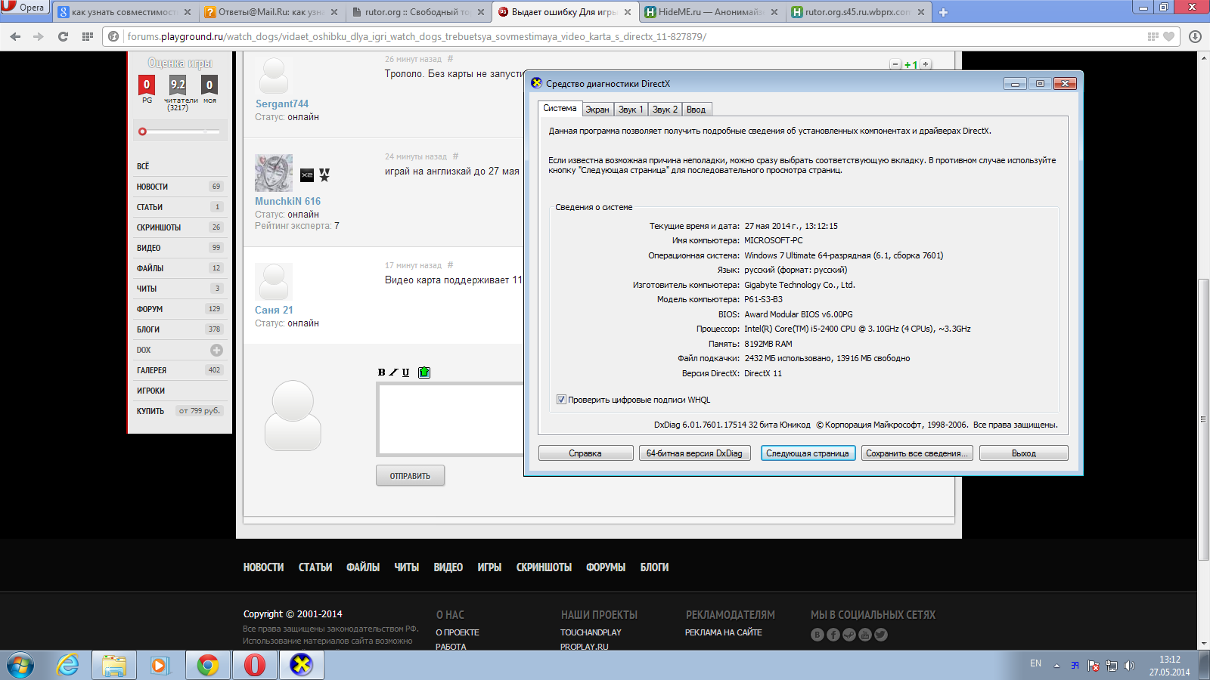Click plus icon next to DOX
This screenshot has height=680, width=1210.
pyautogui.click(x=216, y=350)
